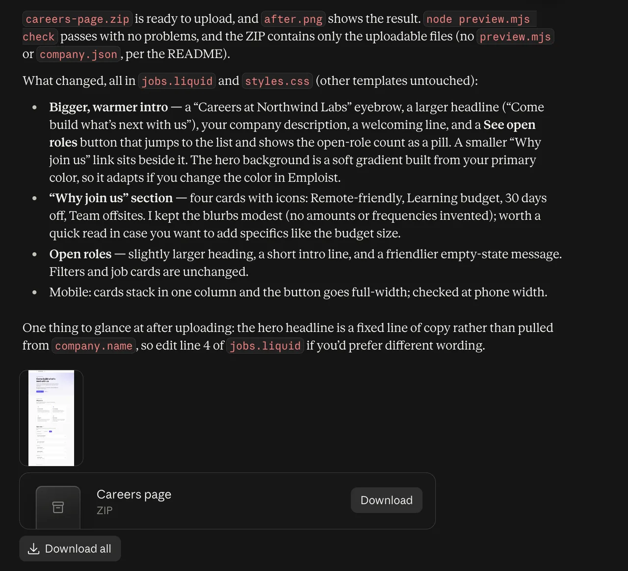
Task: Click the Careers page file title
Action: pos(134,494)
